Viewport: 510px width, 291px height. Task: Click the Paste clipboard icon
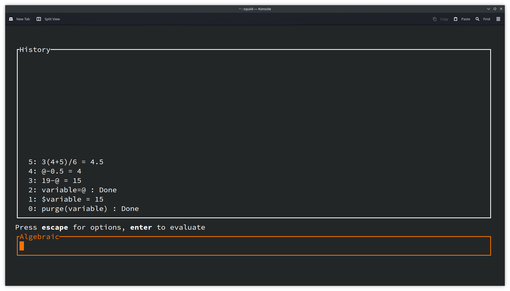(x=456, y=19)
